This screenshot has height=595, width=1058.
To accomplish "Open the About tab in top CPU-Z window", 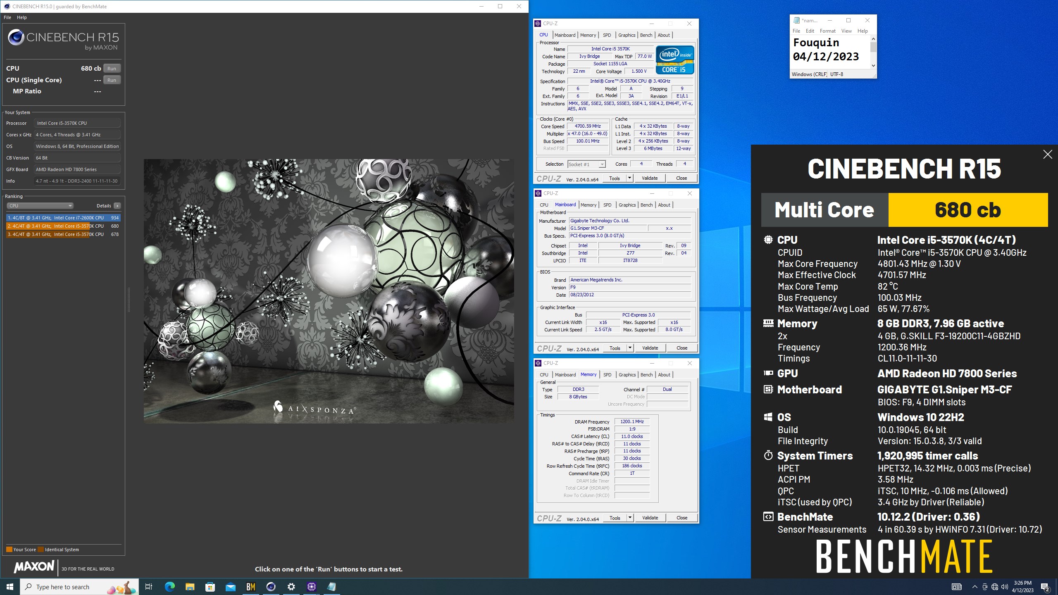I will [664, 35].
